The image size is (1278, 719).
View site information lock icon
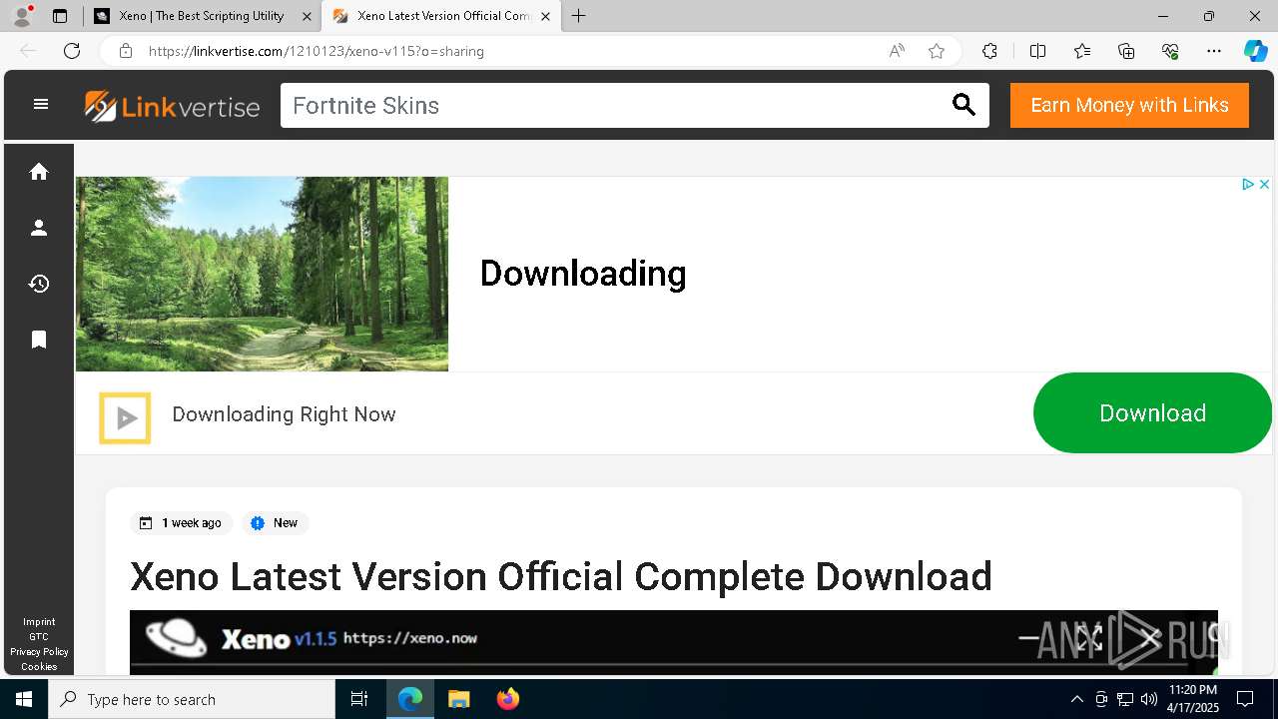click(126, 51)
